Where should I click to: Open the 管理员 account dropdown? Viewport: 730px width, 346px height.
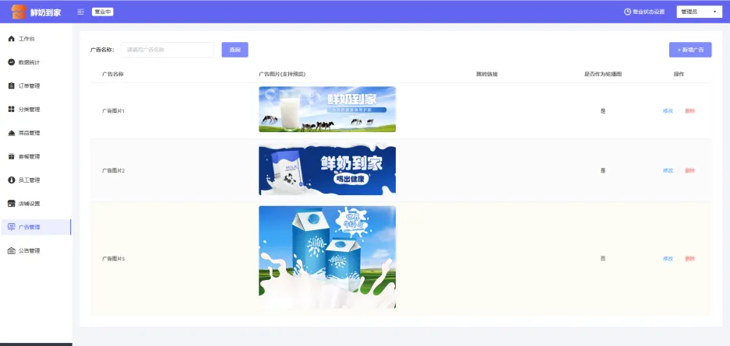click(696, 12)
